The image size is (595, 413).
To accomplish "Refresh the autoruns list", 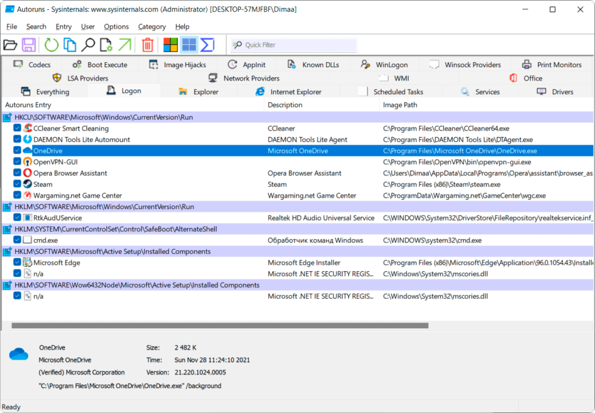I will click(51, 45).
